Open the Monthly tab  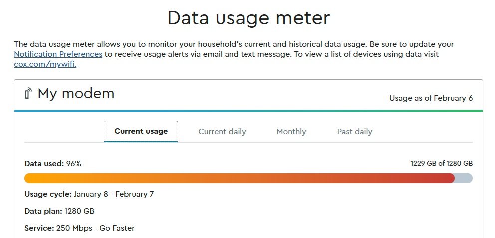[x=291, y=132]
